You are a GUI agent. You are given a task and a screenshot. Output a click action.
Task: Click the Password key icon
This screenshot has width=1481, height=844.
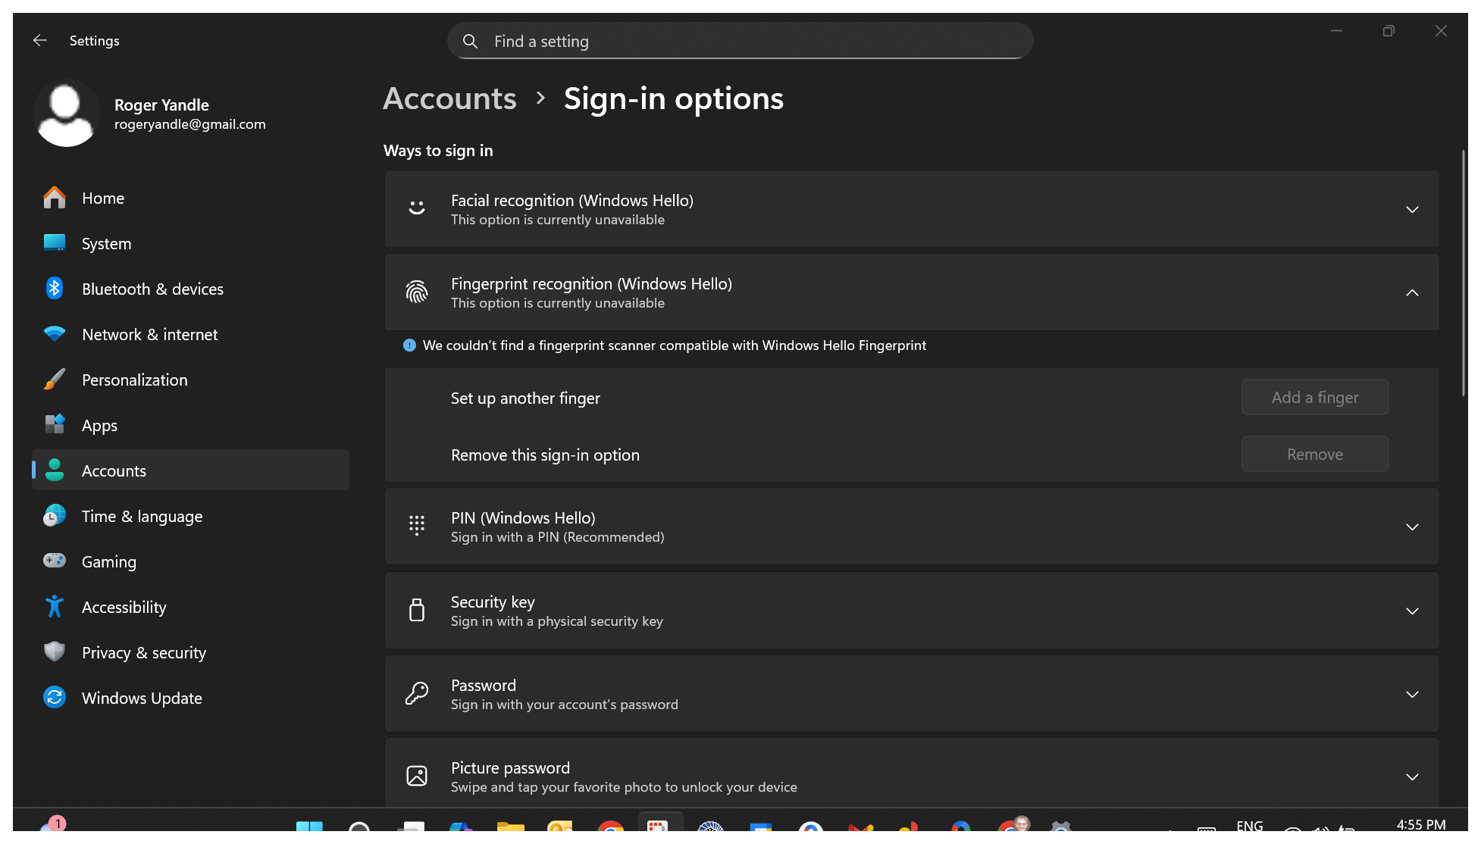click(417, 693)
